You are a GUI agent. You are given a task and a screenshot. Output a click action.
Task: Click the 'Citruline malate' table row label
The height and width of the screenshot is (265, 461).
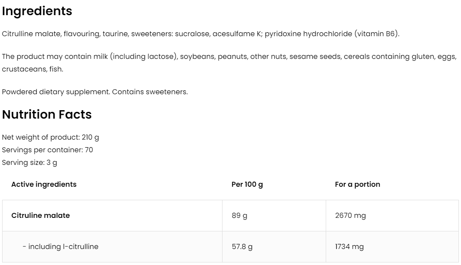tap(40, 215)
